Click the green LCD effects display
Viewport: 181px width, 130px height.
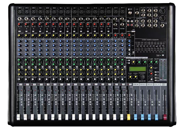(x=138, y=69)
